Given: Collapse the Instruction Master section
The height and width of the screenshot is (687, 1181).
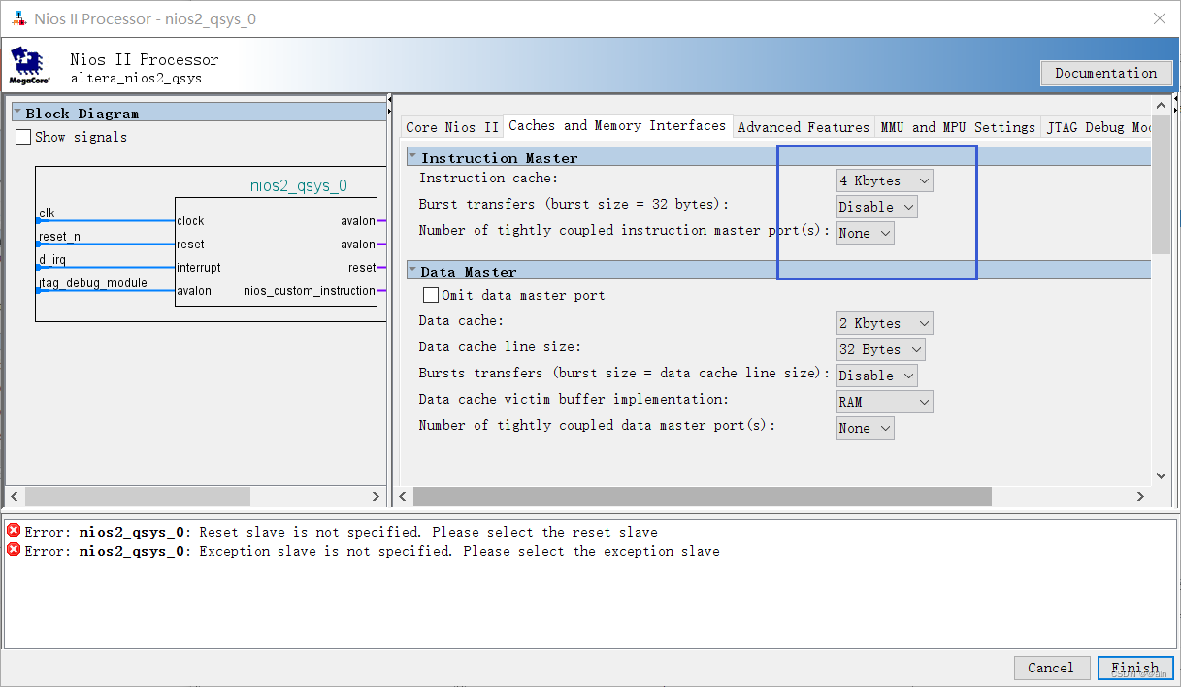Looking at the screenshot, I should coord(412,157).
